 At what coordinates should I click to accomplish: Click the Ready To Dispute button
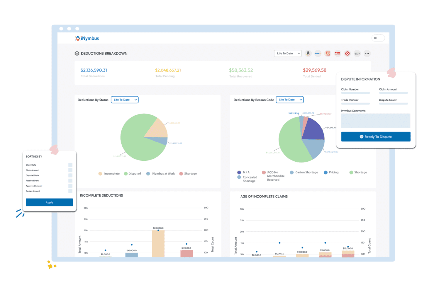pos(376,137)
